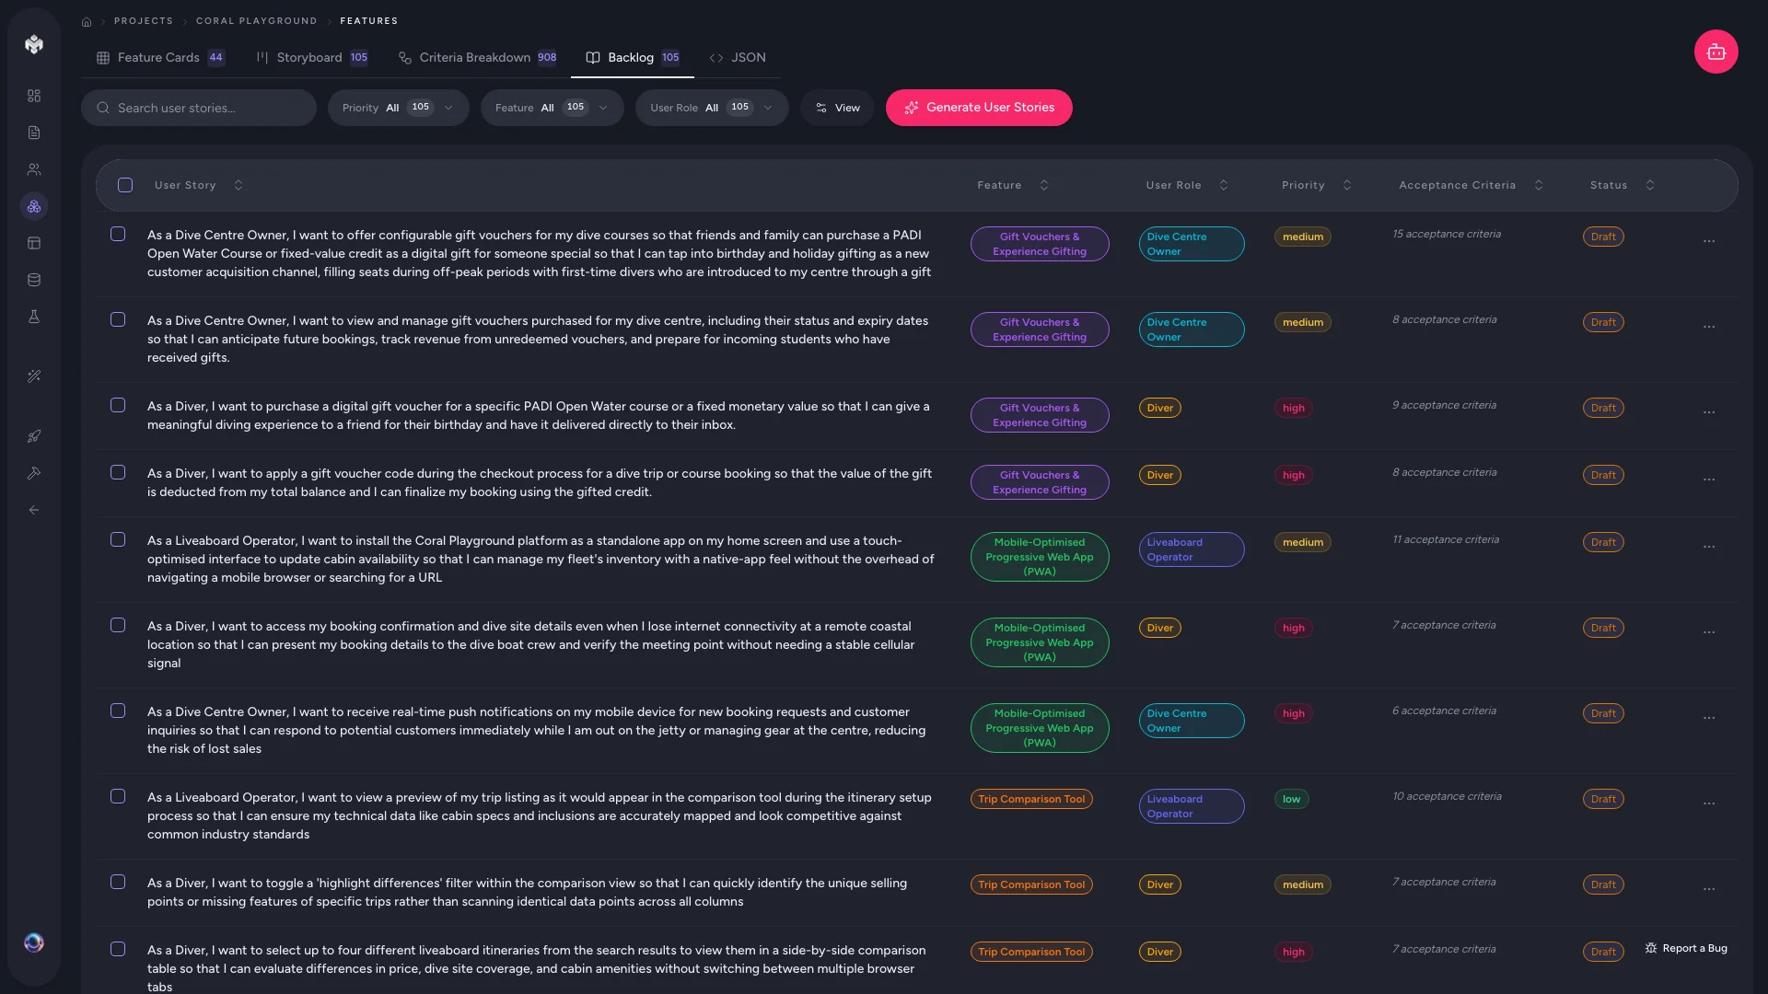Check the Liveaboard Operator standalone app row
This screenshot has width=1768, height=994.
(118, 539)
